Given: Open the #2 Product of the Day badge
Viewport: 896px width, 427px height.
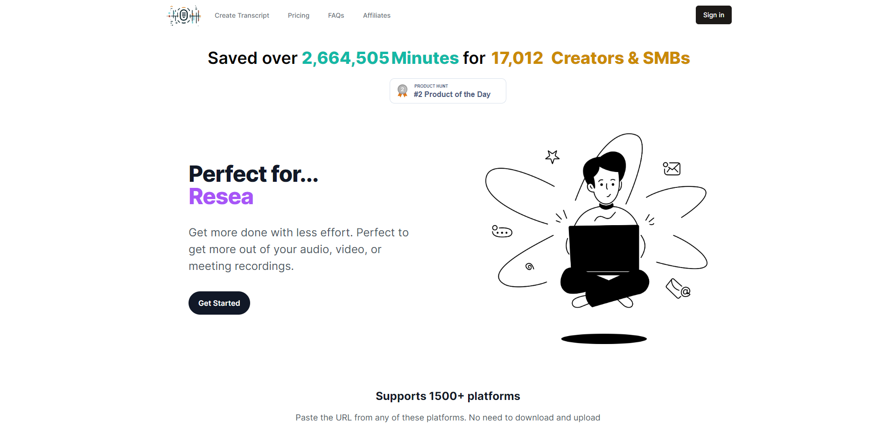Looking at the screenshot, I should (448, 91).
